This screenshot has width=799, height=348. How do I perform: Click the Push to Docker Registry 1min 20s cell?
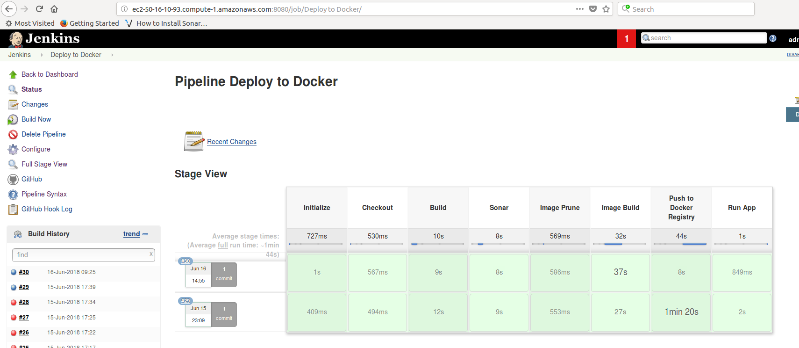point(681,312)
